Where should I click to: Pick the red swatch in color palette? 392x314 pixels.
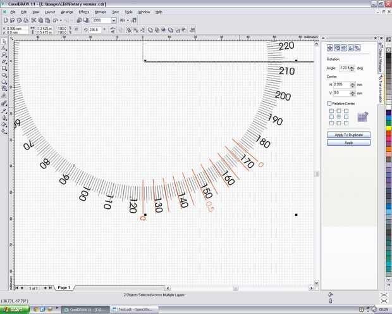[x=388, y=133]
